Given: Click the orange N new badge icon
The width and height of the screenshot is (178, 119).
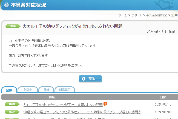Looking at the screenshot, I should click(105, 104).
